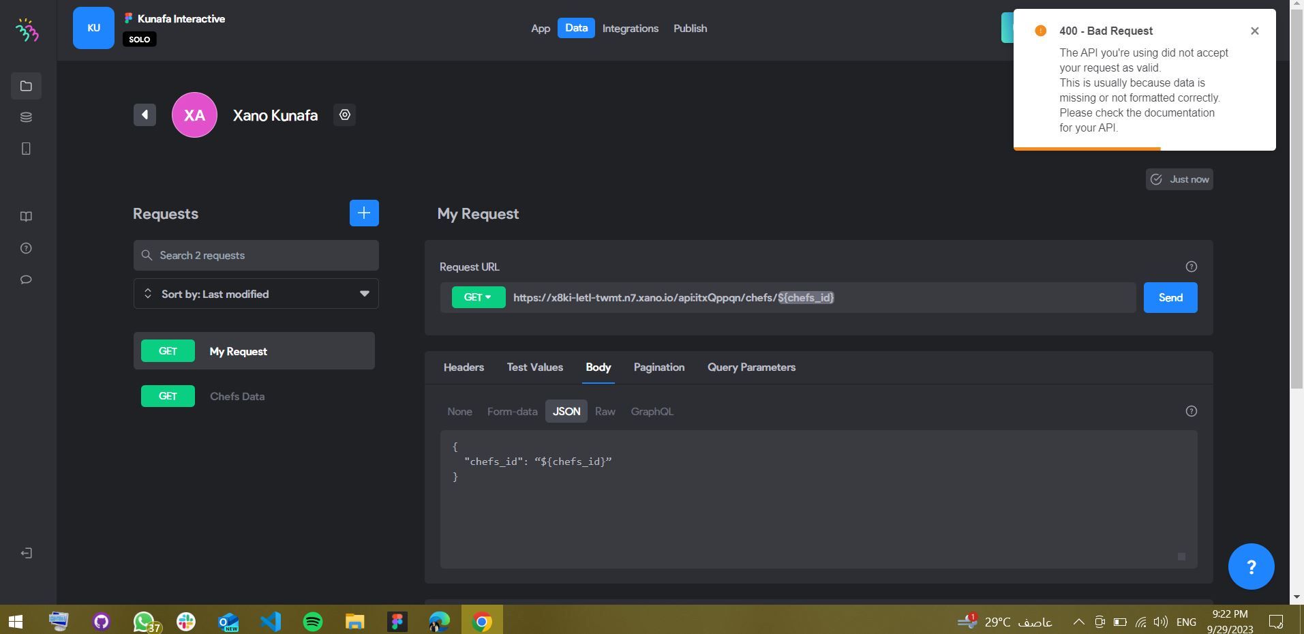Show hidden system tray icons chevron
This screenshot has height=634, width=1304.
tap(1078, 622)
